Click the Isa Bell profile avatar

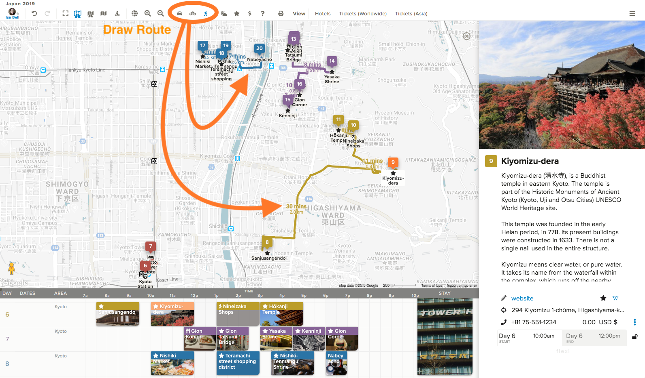coord(13,12)
